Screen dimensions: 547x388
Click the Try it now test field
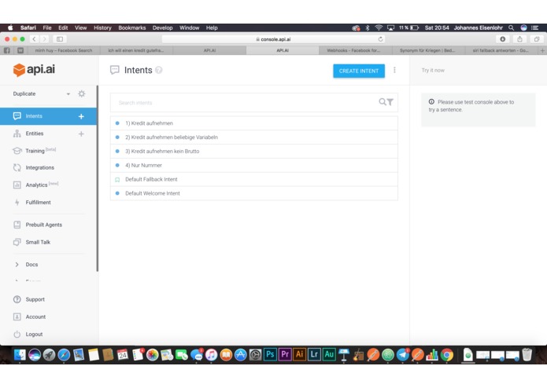tap(478, 70)
